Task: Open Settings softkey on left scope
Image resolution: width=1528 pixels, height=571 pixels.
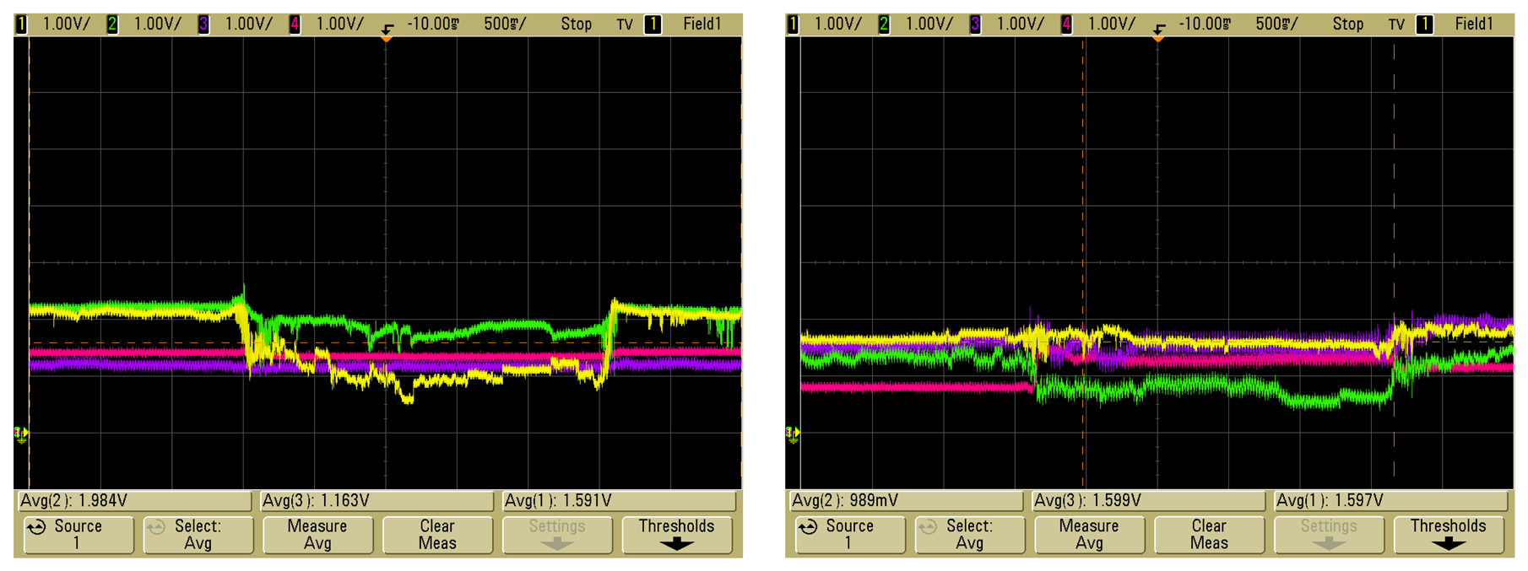Action: pos(557,535)
